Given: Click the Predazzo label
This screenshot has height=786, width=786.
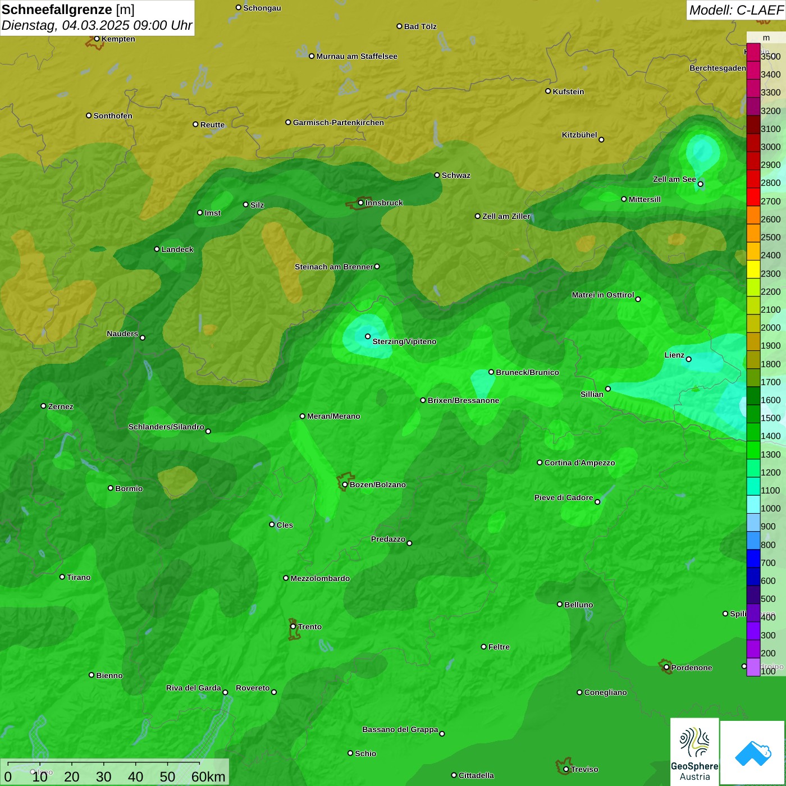Looking at the screenshot, I should click(388, 539).
